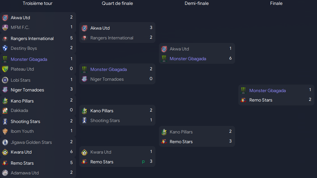Click the Dakkada club logo
317x178 pixels.
click(x=5, y=110)
